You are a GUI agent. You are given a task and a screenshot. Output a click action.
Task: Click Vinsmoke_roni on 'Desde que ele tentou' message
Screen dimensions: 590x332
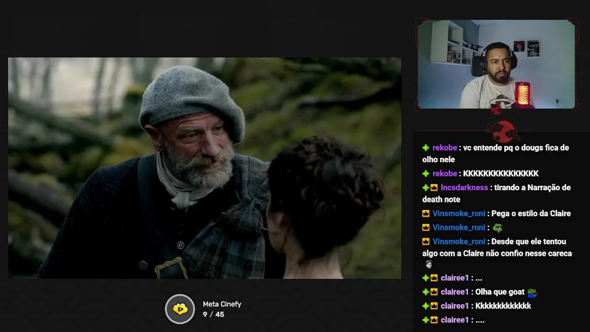(x=459, y=242)
